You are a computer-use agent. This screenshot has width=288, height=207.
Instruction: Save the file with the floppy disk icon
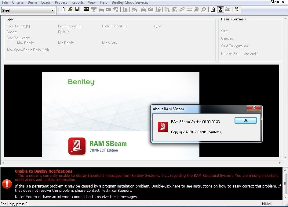coord(77,9)
